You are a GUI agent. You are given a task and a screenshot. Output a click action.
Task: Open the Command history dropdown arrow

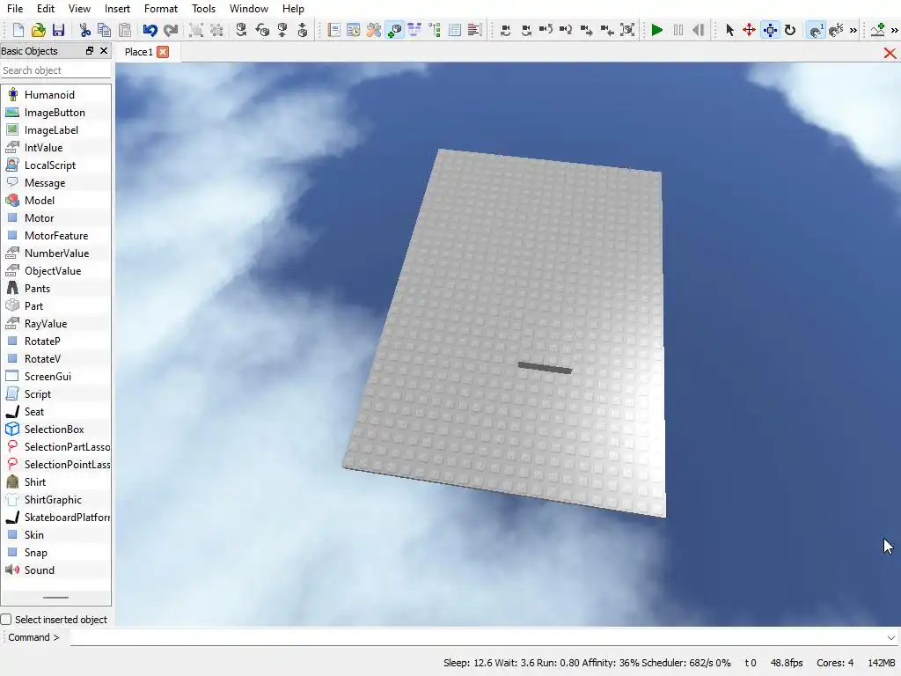(x=891, y=637)
